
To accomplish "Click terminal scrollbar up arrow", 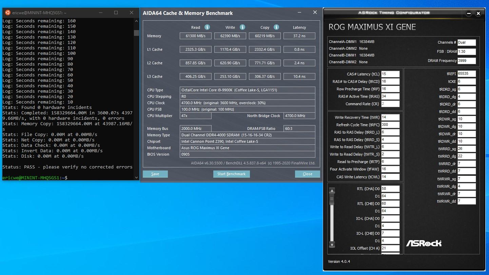I will tap(136, 21).
